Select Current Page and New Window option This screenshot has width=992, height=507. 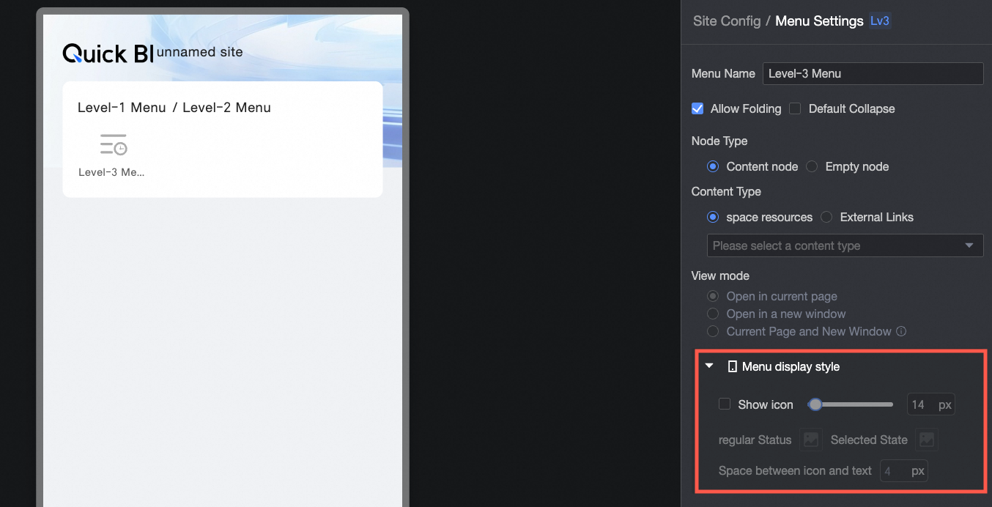(713, 331)
